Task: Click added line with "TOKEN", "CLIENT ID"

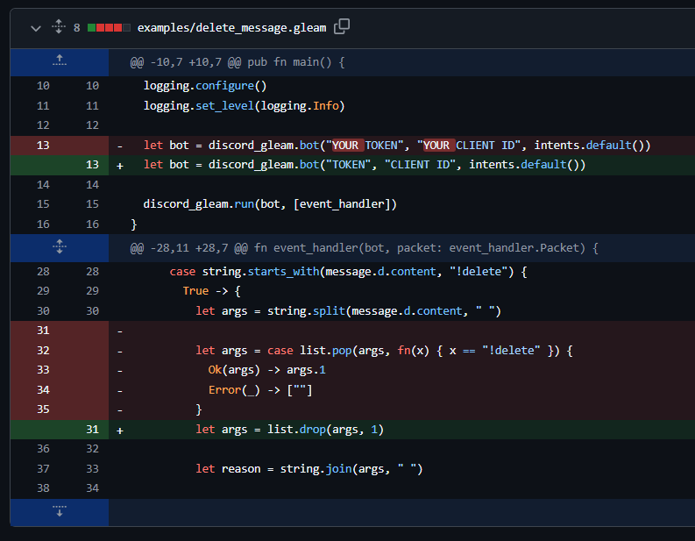Action: click(365, 165)
